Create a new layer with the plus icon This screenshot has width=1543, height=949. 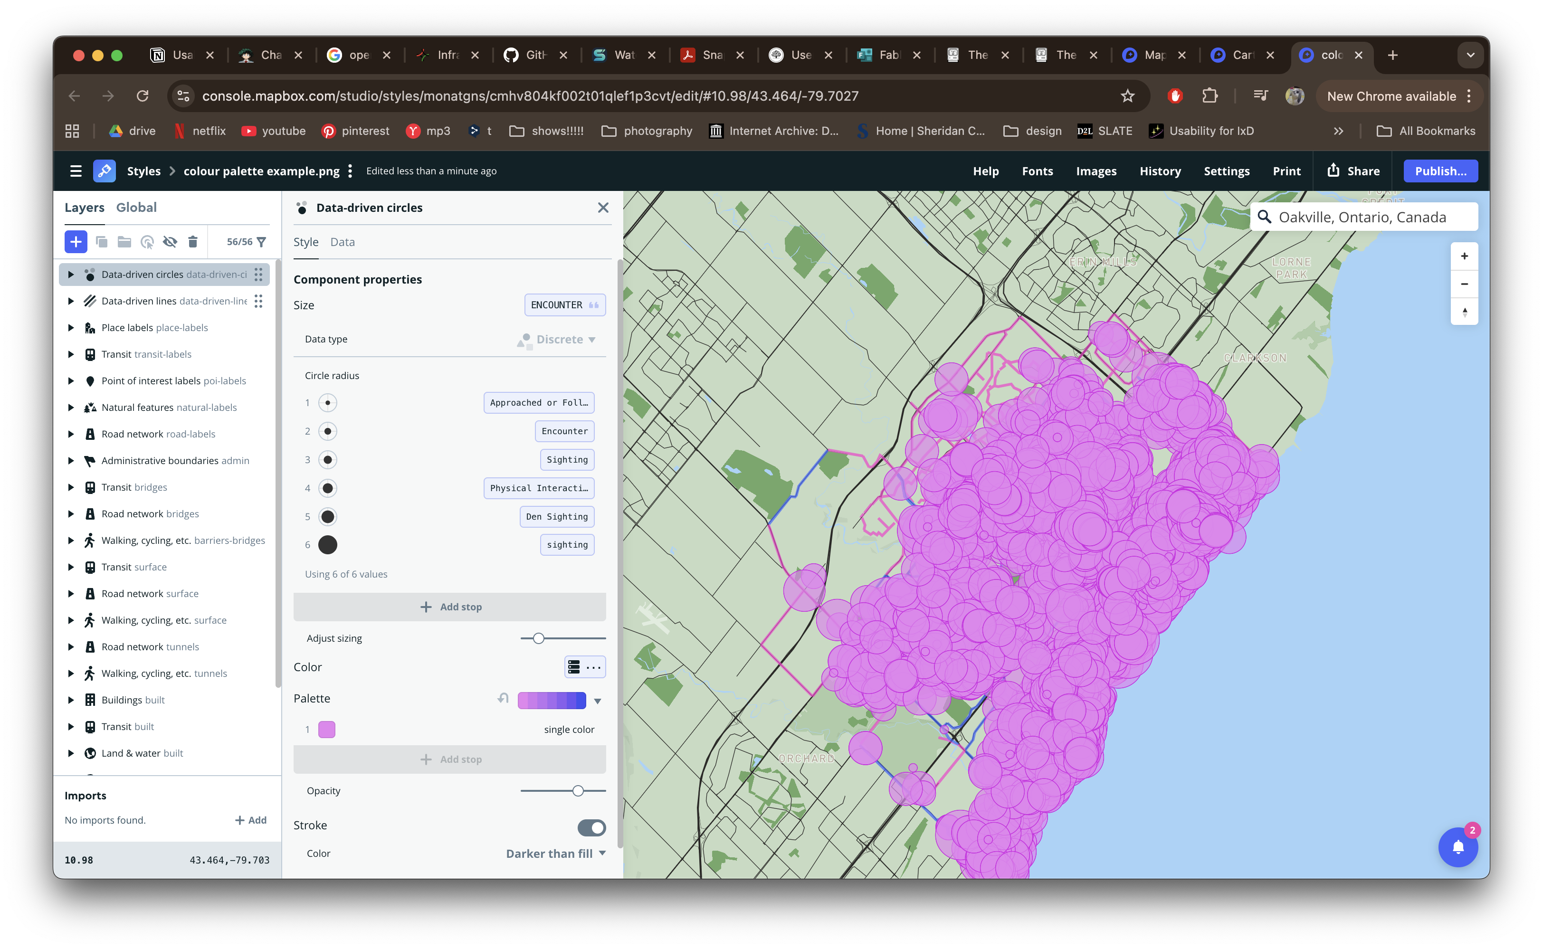point(76,242)
